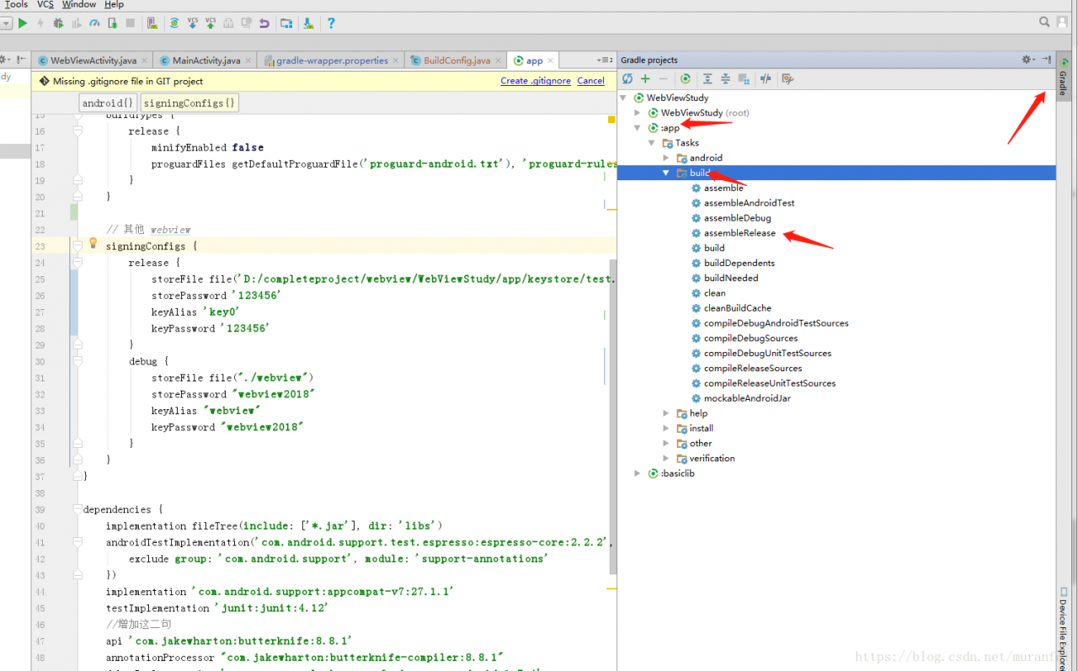Viewport: 1078px width, 671px height.
Task: Click the Debug bug icon in the toolbar
Action: pos(58,24)
